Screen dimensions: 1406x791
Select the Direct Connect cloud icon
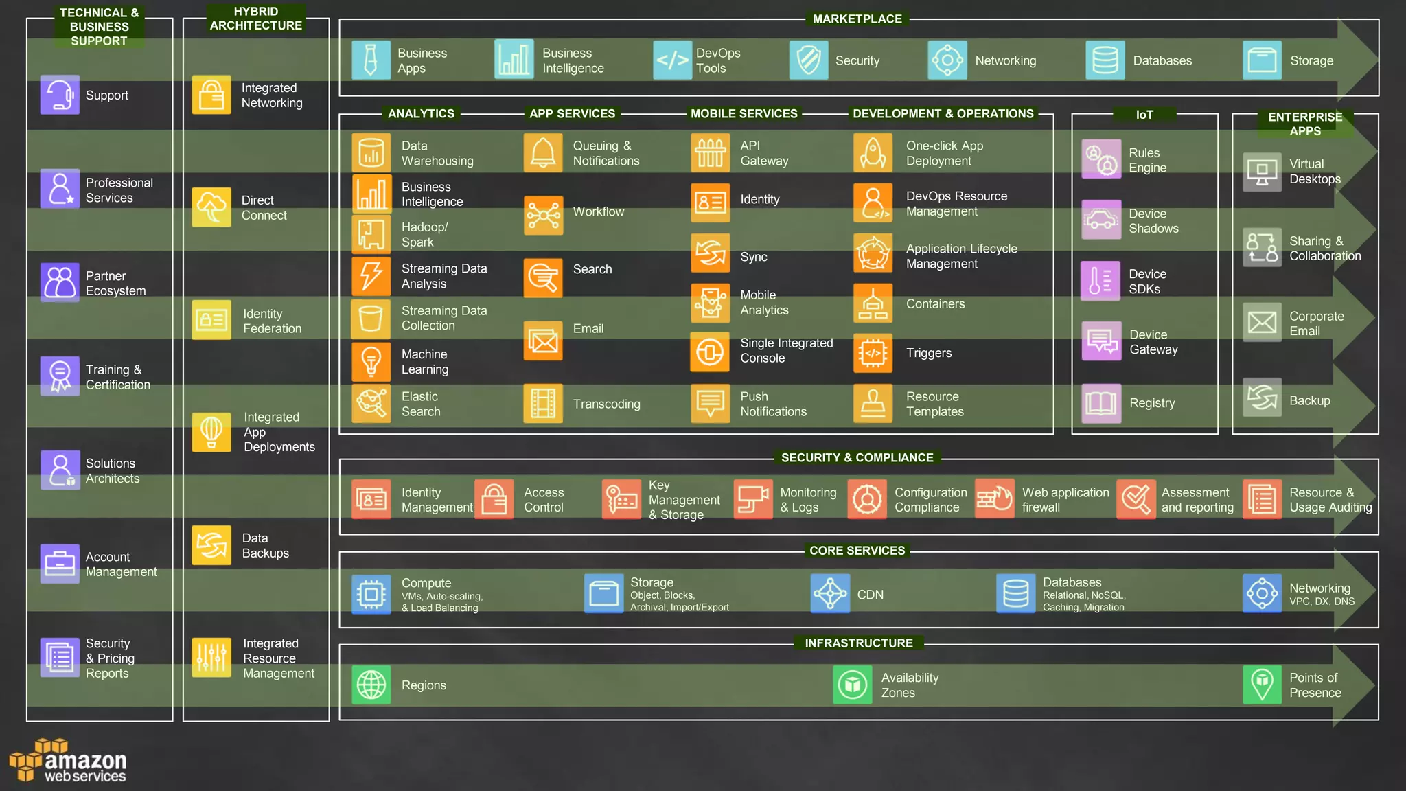click(211, 207)
